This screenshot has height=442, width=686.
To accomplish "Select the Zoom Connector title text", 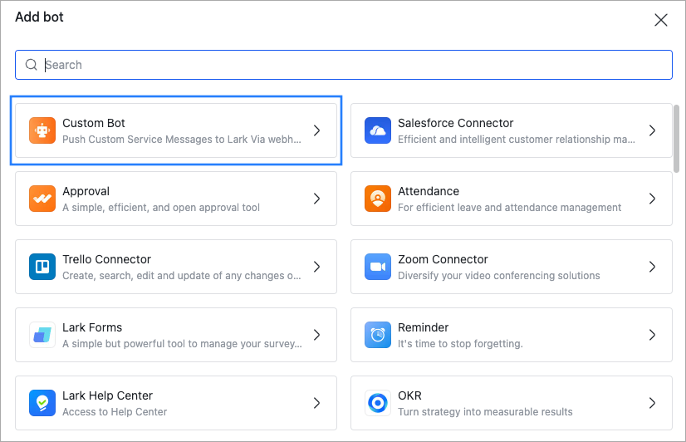I will point(443,259).
